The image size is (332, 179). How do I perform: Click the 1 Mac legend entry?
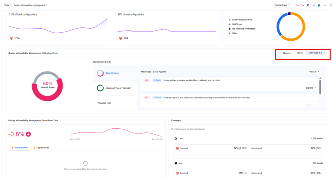pos(233,33)
